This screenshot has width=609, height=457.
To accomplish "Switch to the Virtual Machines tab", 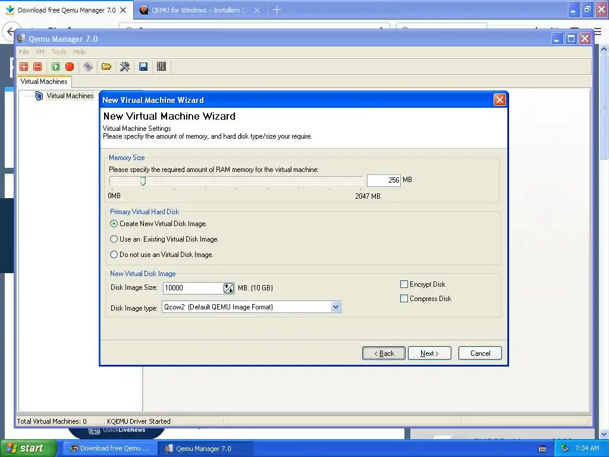I will tap(44, 82).
